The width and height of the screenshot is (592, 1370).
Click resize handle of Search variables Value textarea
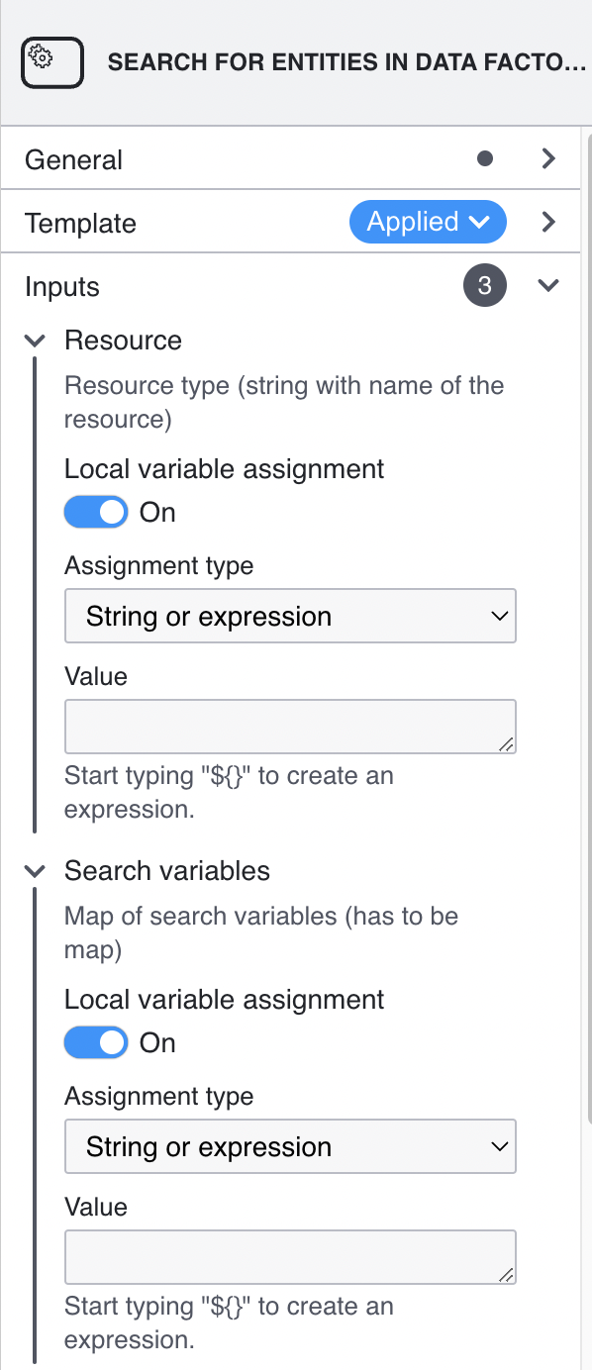click(x=506, y=1275)
